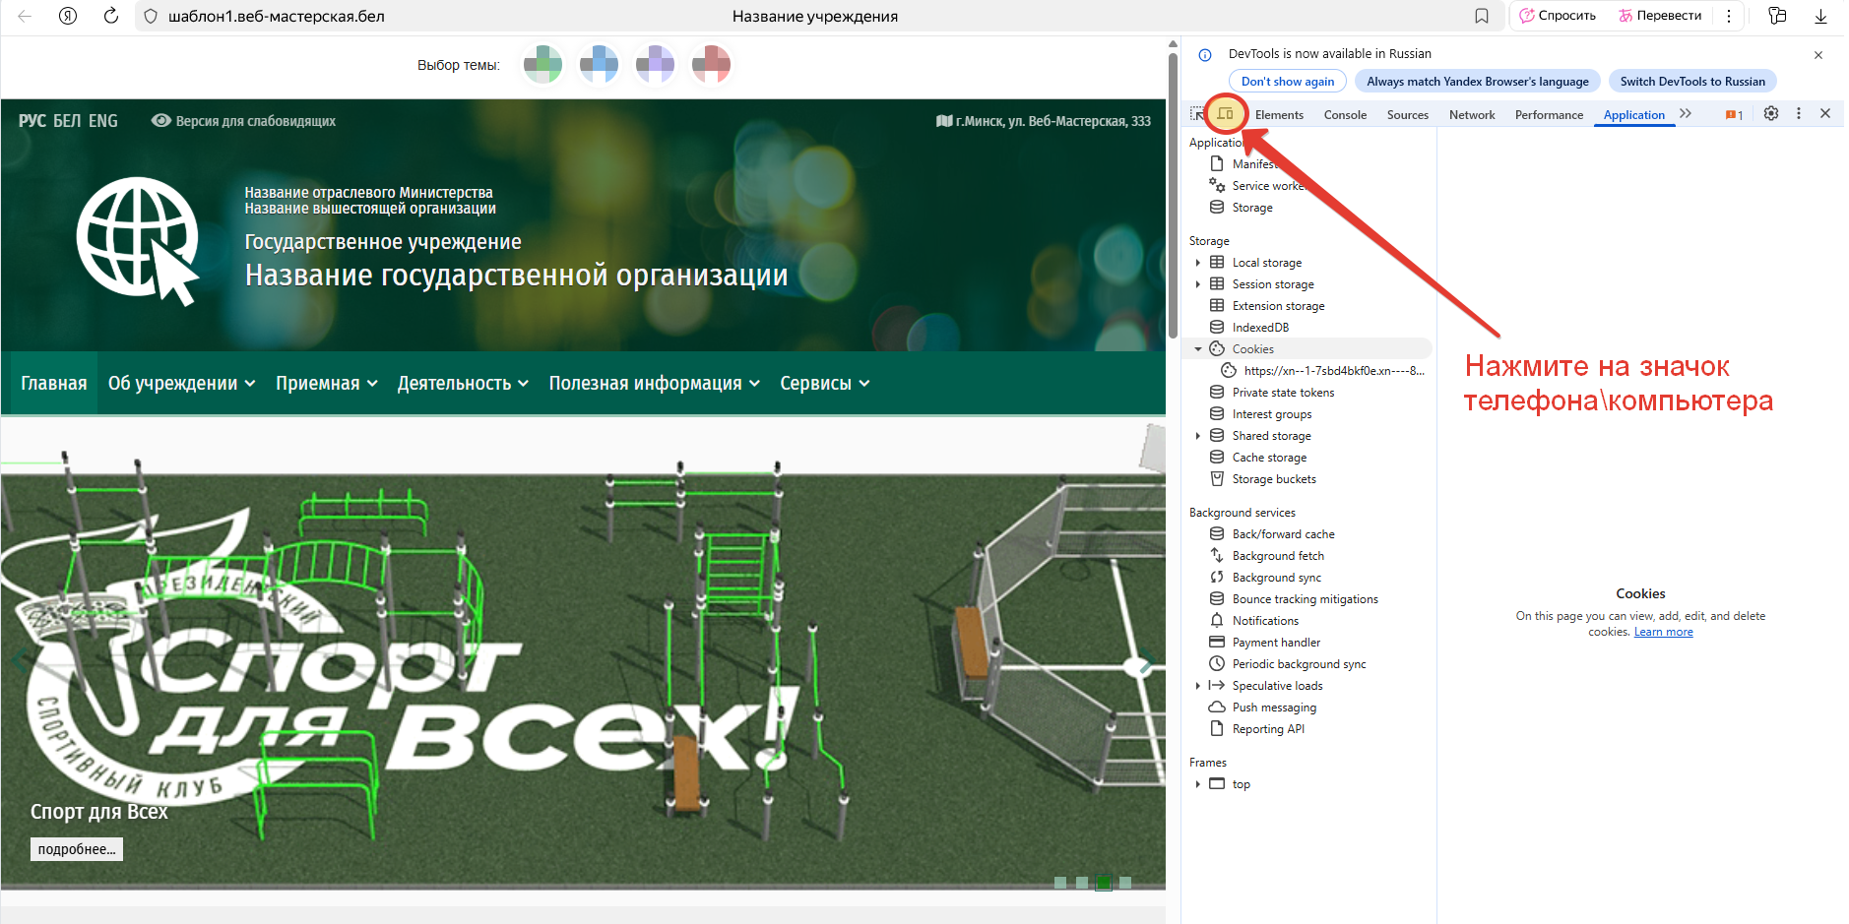This screenshot has height=924, width=1849.
Task: Open the Об учреждении dropdown menu
Action: click(x=181, y=384)
